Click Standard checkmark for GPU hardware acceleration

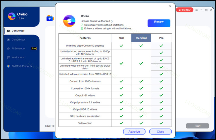[x=141, y=116]
